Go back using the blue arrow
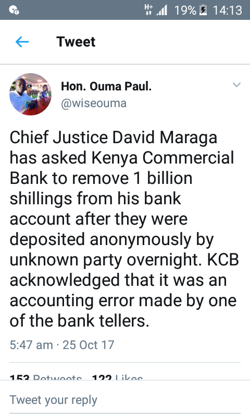250x418 pixels. coord(22,42)
